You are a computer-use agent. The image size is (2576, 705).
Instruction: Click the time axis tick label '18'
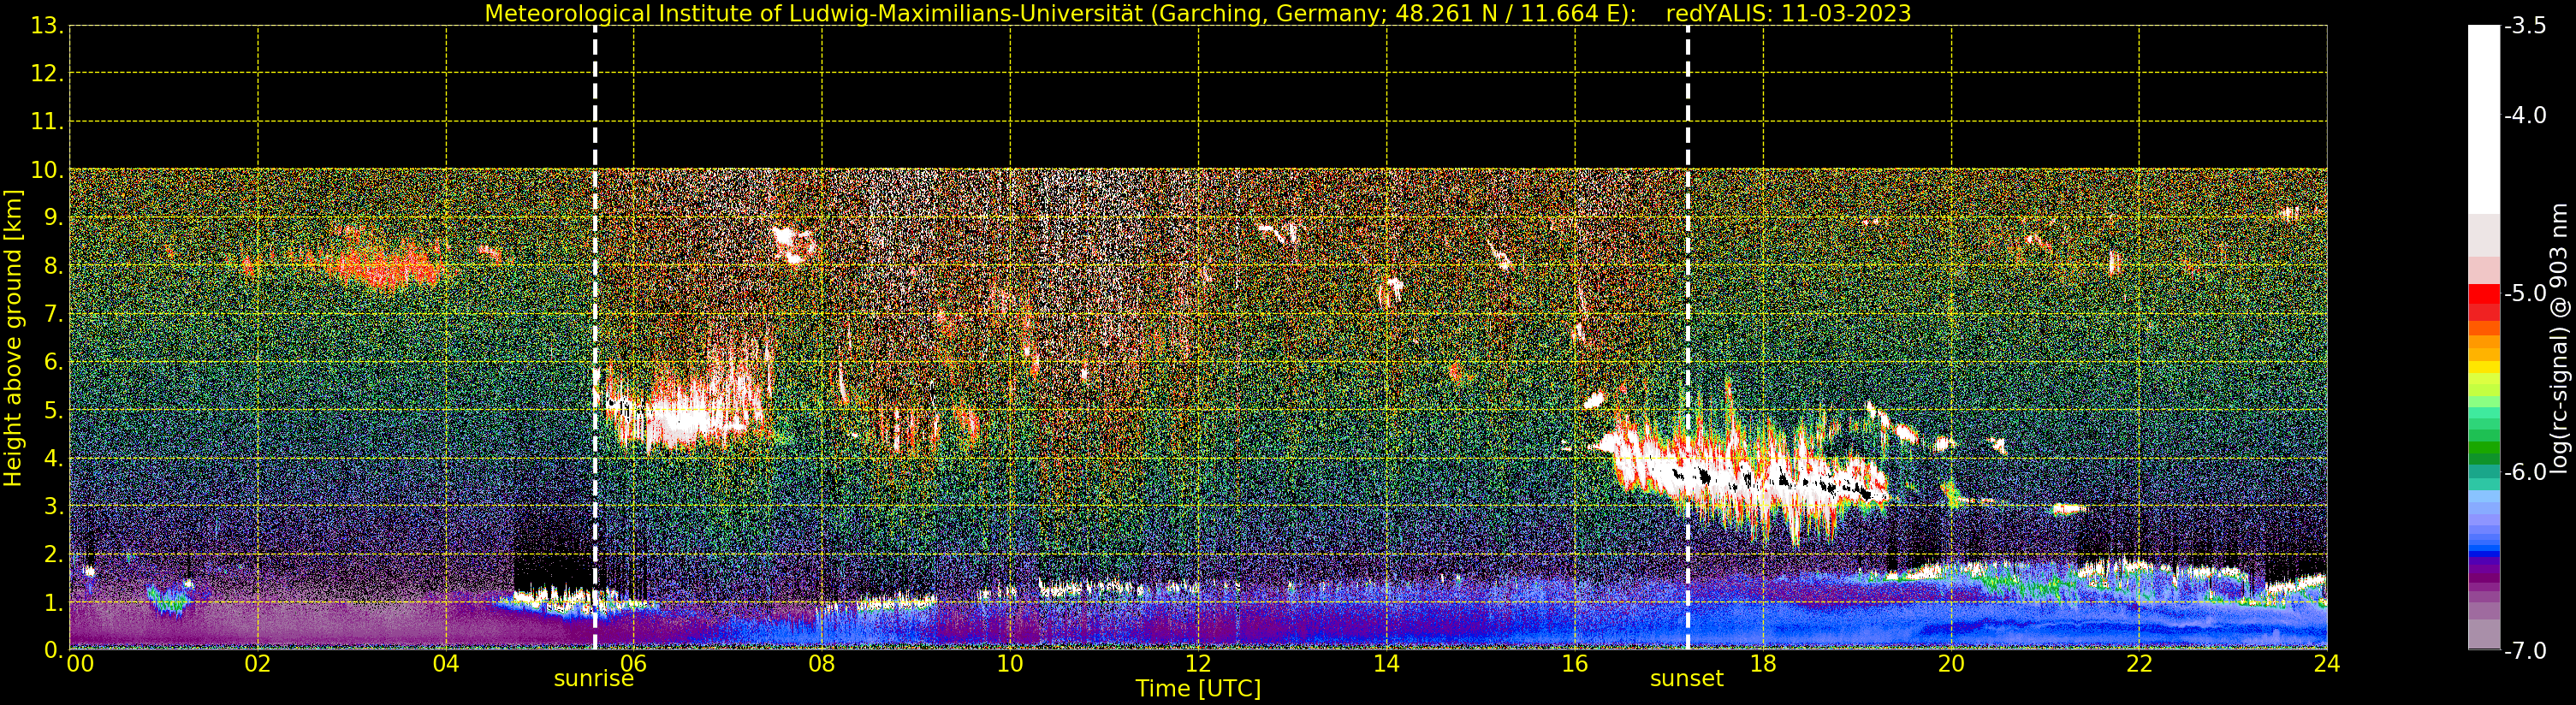point(1763,664)
